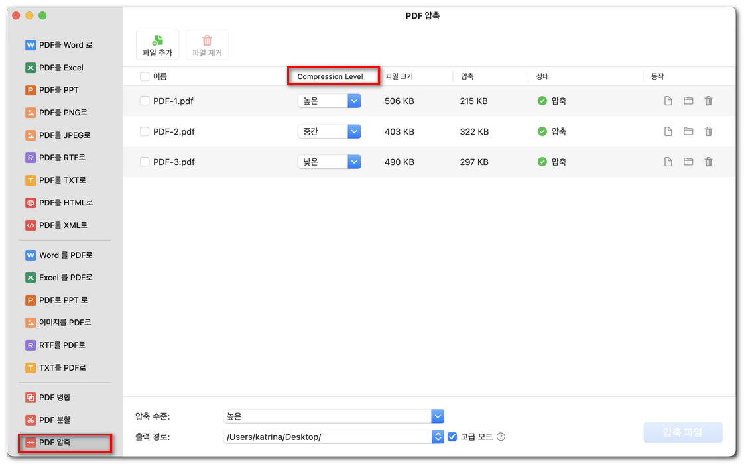Open the compressed PDF-2.pdf file icon

click(x=668, y=131)
